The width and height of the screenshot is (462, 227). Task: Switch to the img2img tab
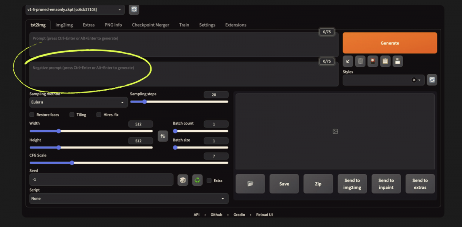64,25
